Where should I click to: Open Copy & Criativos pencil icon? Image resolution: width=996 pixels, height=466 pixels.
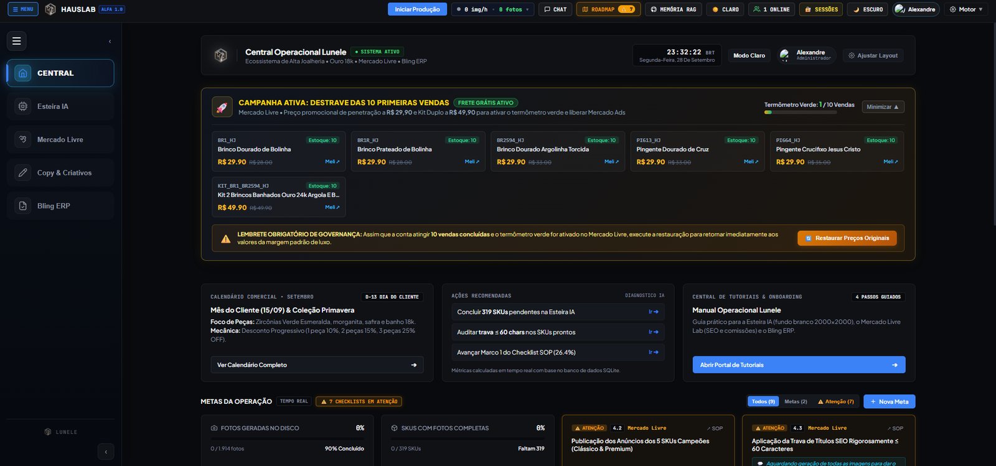click(x=23, y=173)
